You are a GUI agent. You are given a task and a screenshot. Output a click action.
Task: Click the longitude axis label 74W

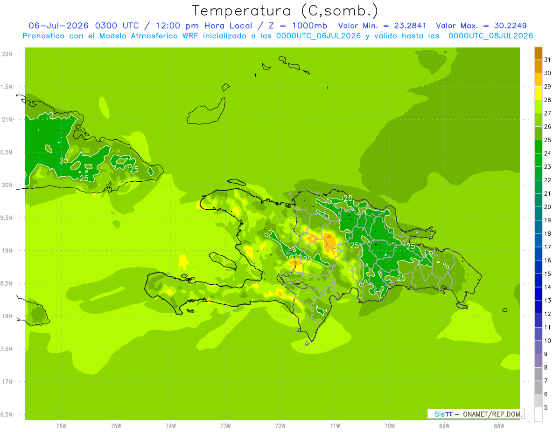[x=171, y=426]
